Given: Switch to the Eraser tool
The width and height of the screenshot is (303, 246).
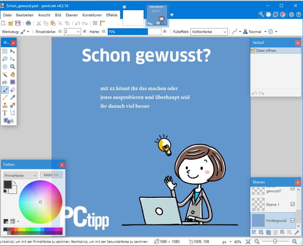Looking at the screenshot, I should [x=12, y=89].
